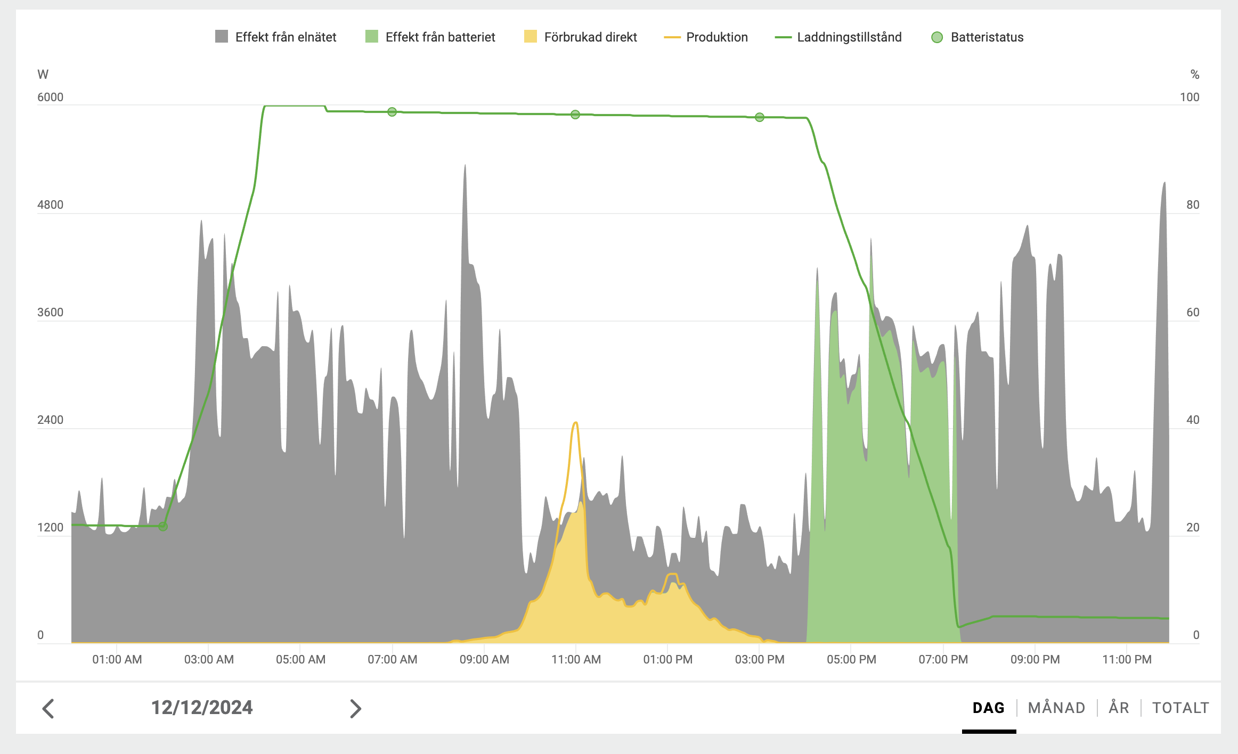This screenshot has height=754, width=1238.
Task: Click the Effekt från elnätet legend label
Action: coord(286,37)
